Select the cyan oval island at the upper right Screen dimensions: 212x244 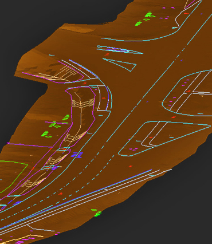pyautogui.click(x=187, y=93)
